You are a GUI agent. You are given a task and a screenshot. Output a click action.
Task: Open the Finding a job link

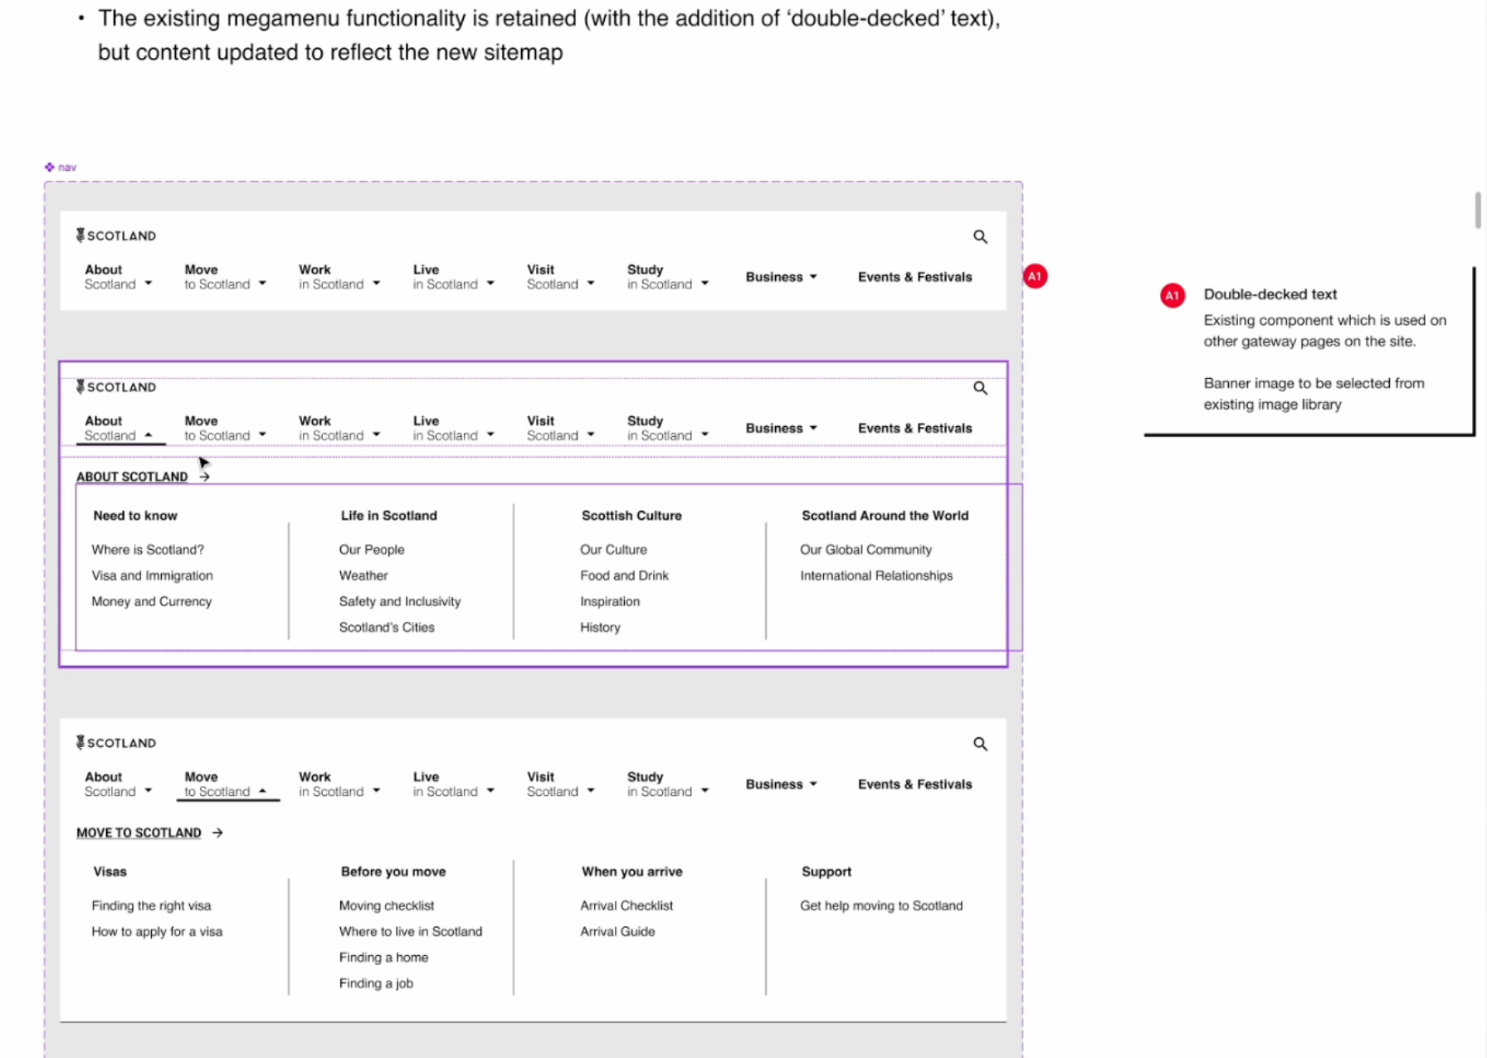(x=376, y=983)
